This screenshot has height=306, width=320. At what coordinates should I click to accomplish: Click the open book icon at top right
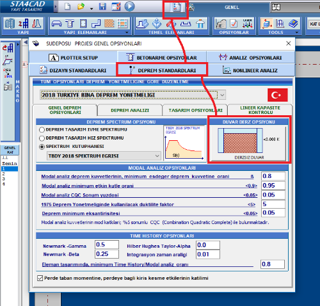[276, 7]
